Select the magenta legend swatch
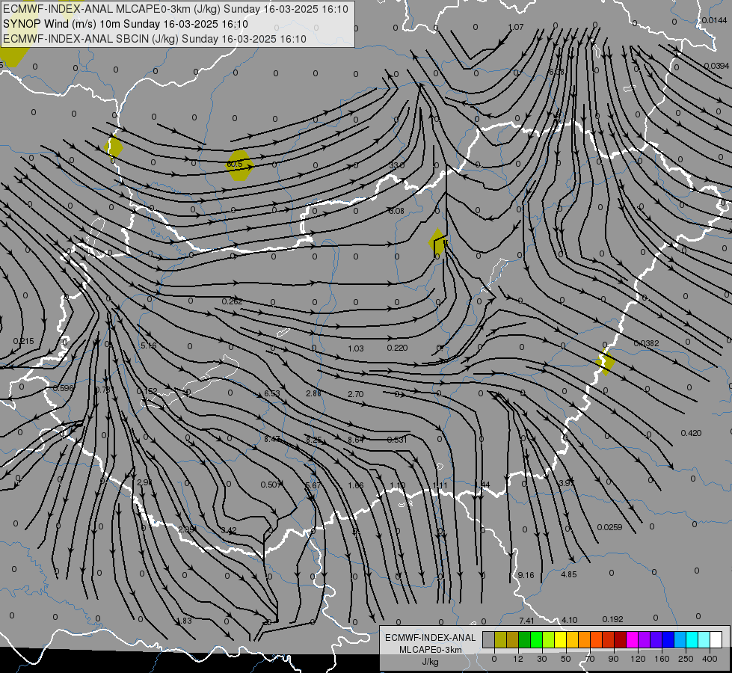 pyautogui.click(x=632, y=640)
